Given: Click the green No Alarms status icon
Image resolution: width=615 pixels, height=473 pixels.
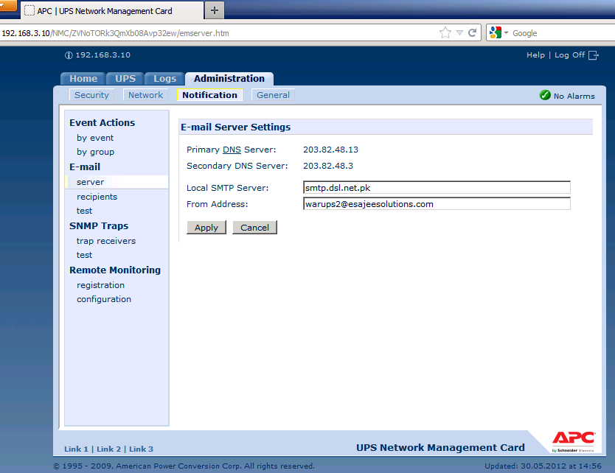Looking at the screenshot, I should tap(545, 95).
